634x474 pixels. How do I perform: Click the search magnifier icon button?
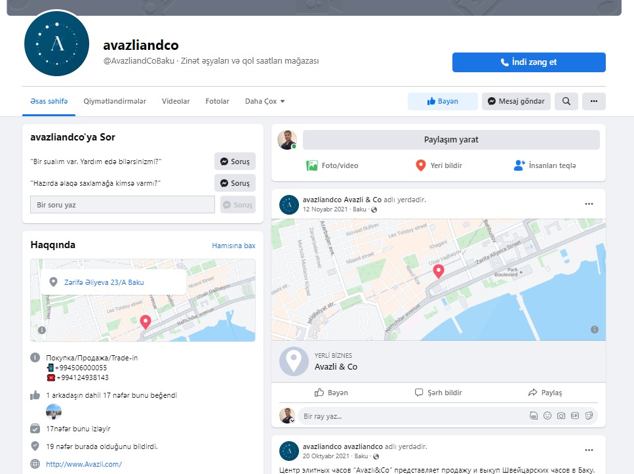click(566, 101)
